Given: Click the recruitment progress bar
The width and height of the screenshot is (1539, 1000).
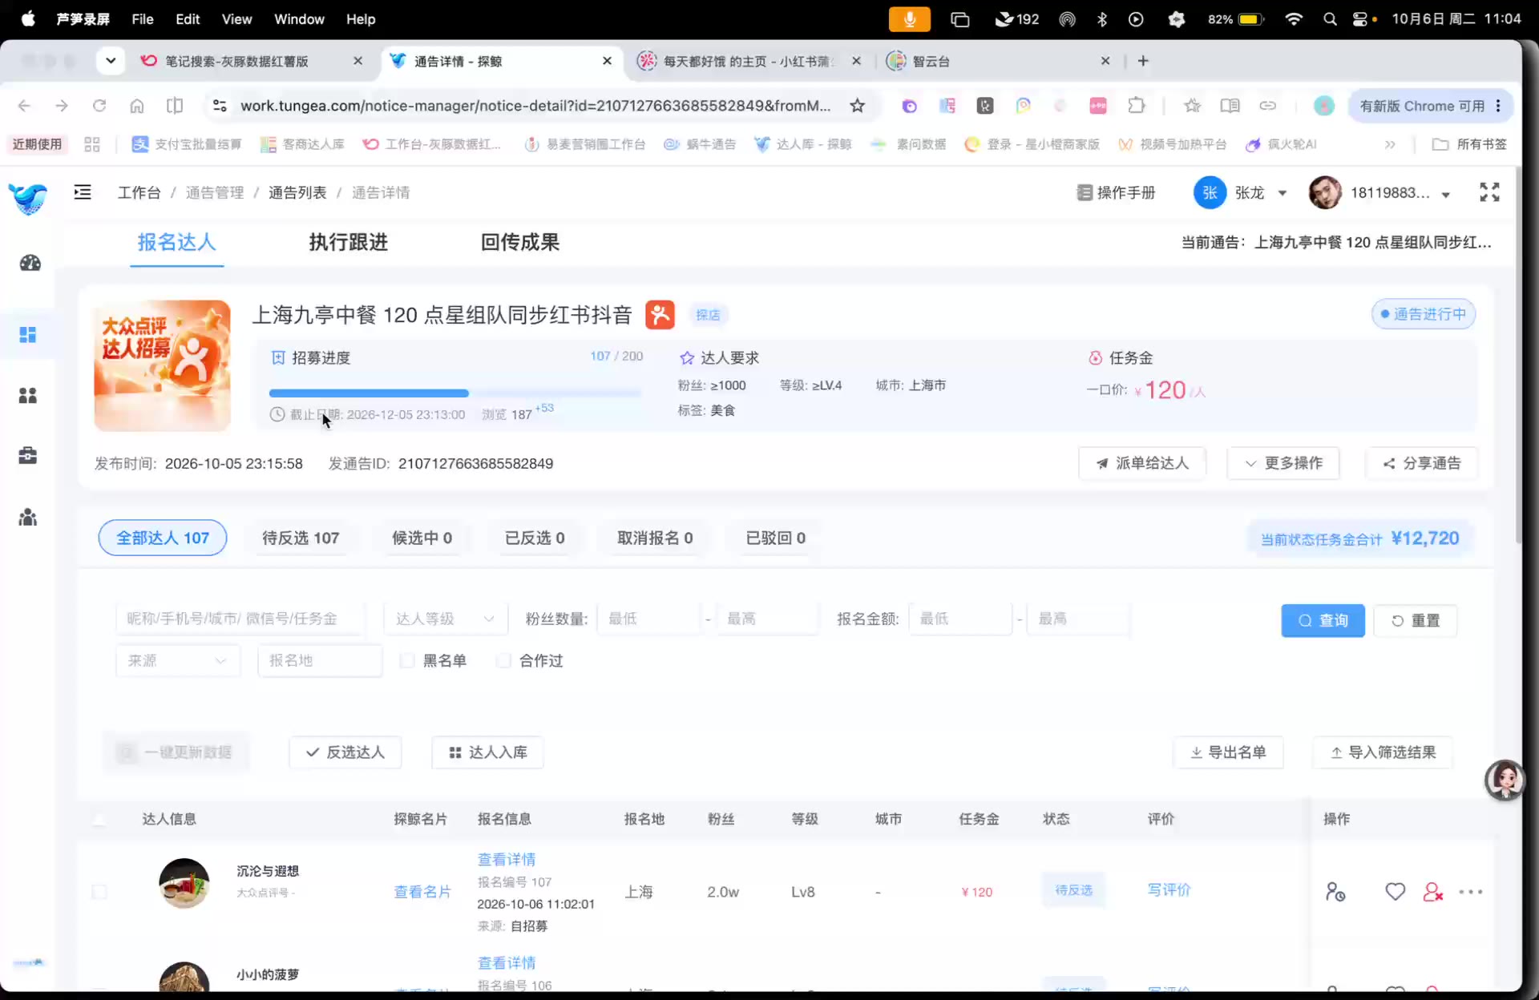Looking at the screenshot, I should click(454, 393).
